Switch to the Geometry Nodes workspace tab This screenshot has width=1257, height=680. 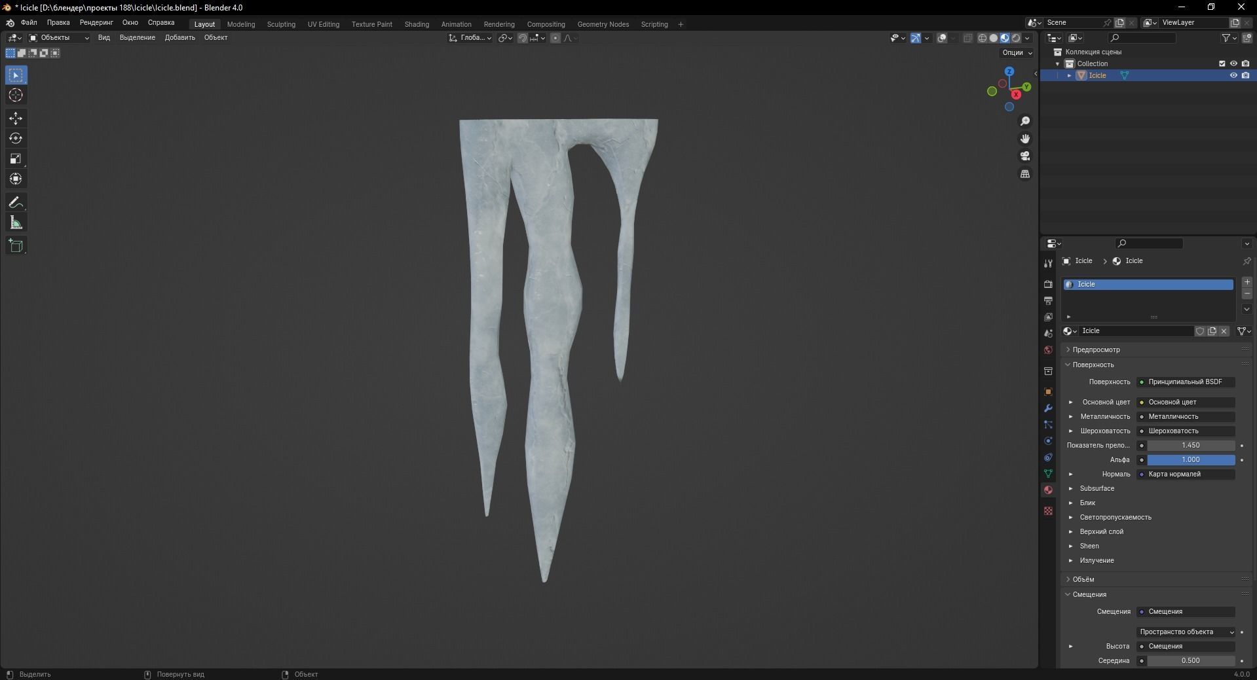(x=603, y=24)
